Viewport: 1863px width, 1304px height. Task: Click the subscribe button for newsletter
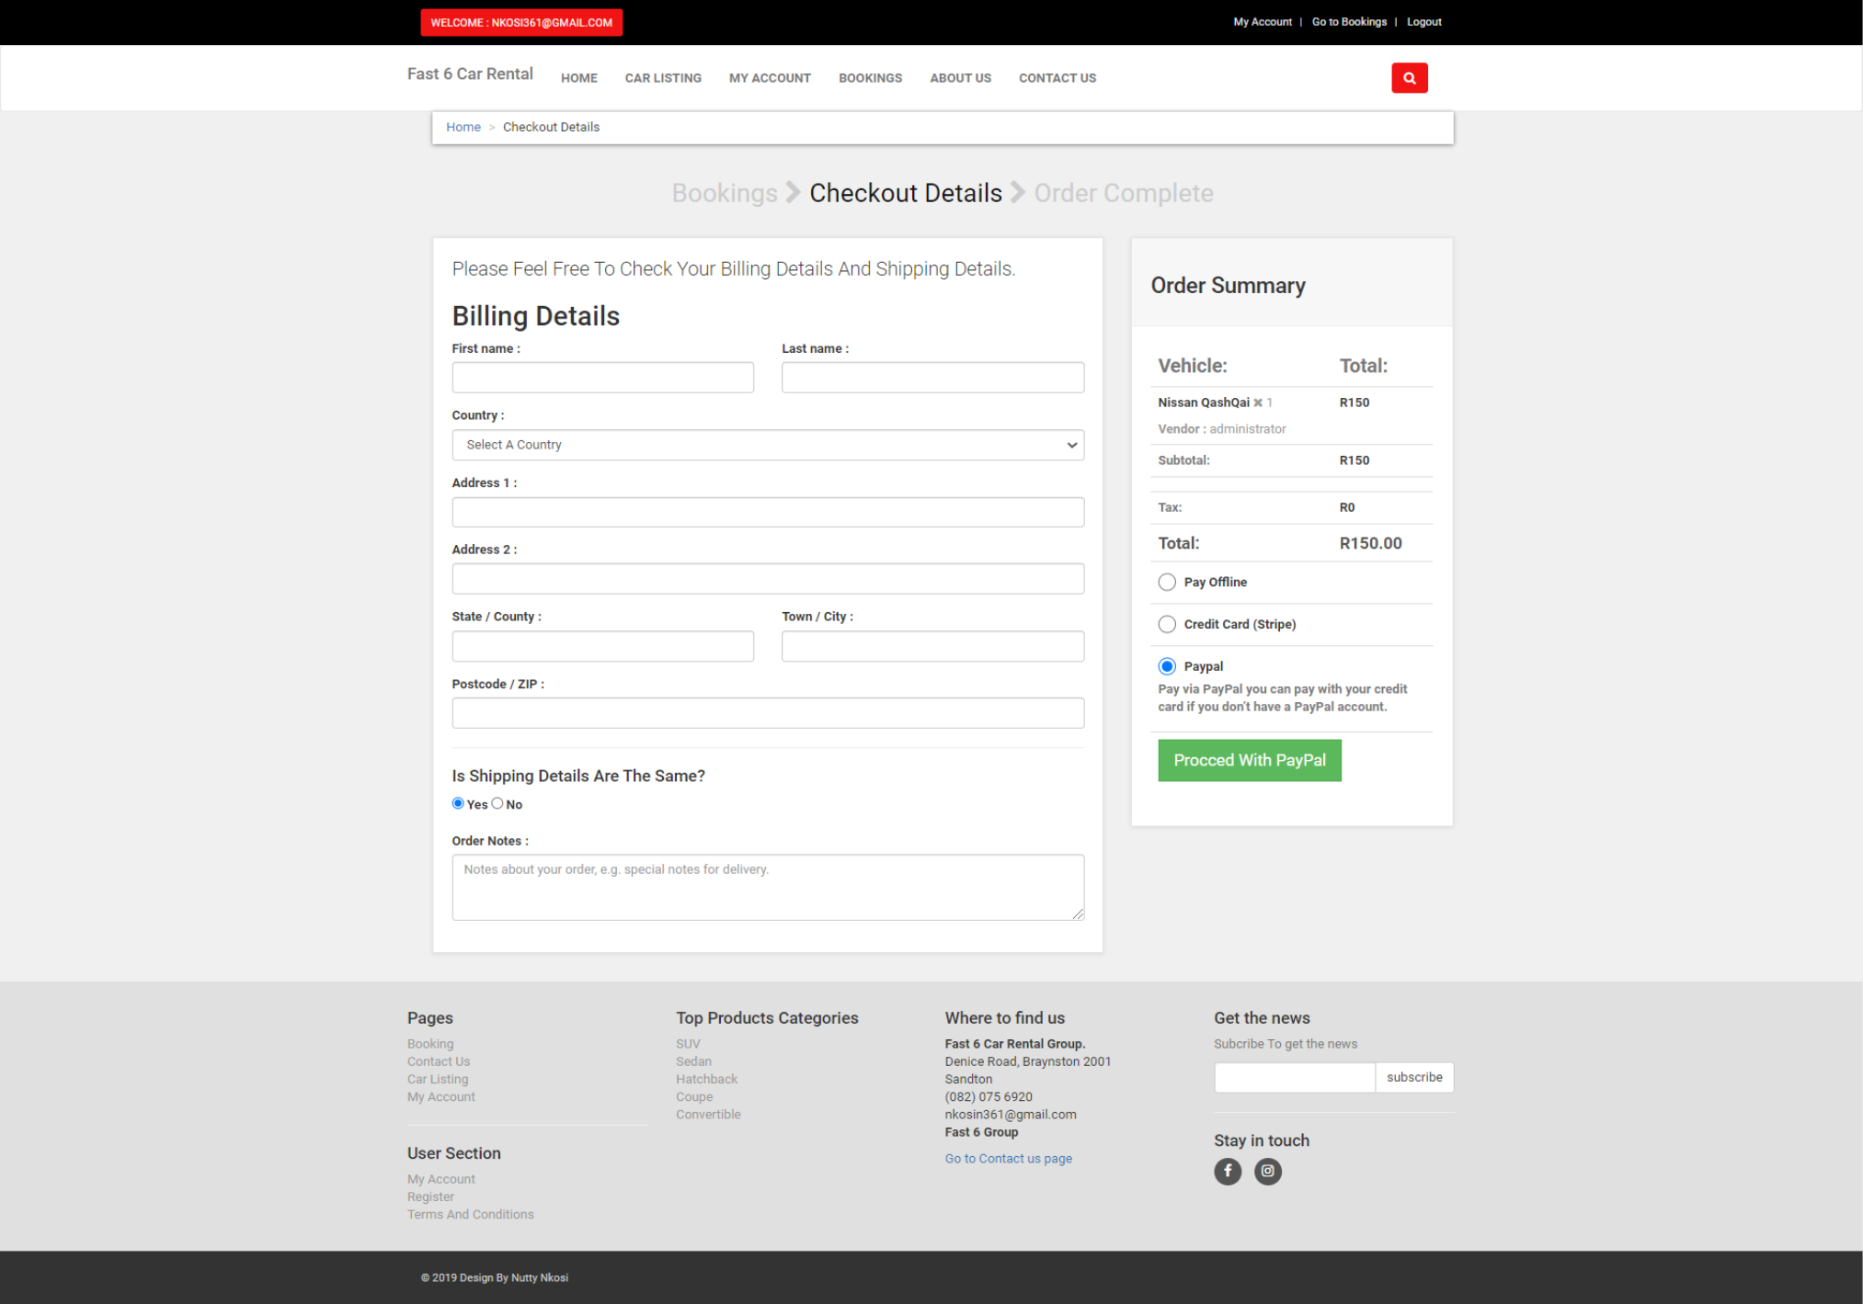1413,1077
